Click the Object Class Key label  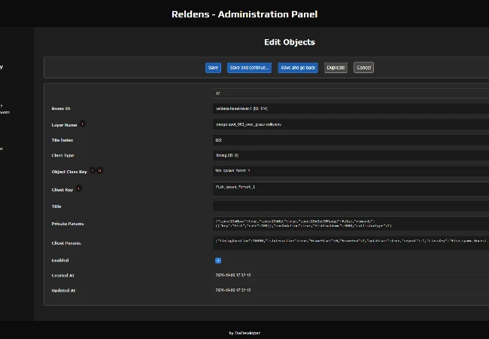[69, 172]
